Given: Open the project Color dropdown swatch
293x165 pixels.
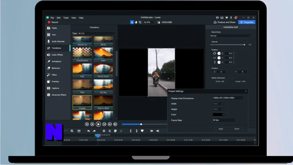Looking at the screenshot, I should (218, 115).
